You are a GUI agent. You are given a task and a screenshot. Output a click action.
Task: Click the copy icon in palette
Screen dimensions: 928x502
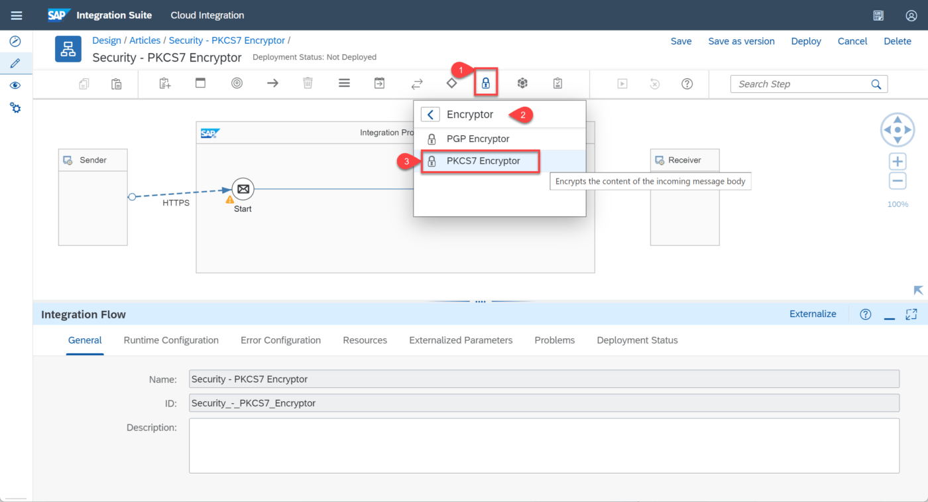[84, 84]
